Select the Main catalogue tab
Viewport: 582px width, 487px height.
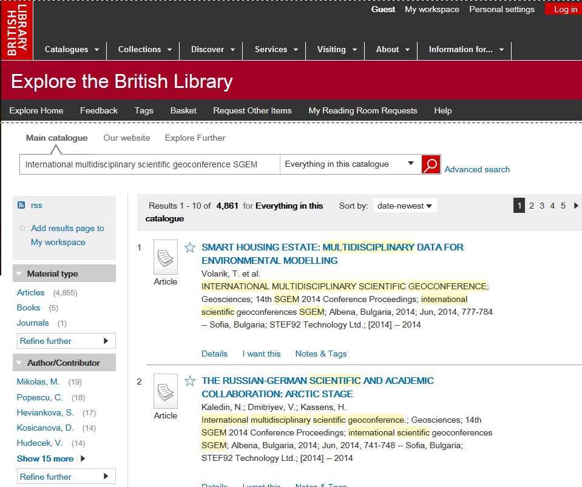[x=57, y=138]
